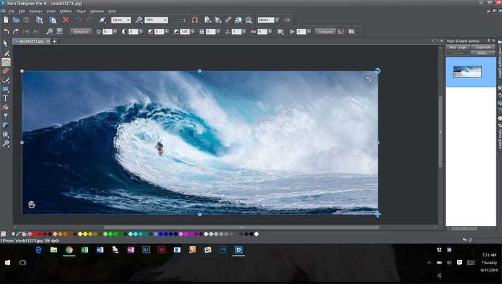Click the contrast half-circle icon
This screenshot has height=284, width=502.
point(124,32)
